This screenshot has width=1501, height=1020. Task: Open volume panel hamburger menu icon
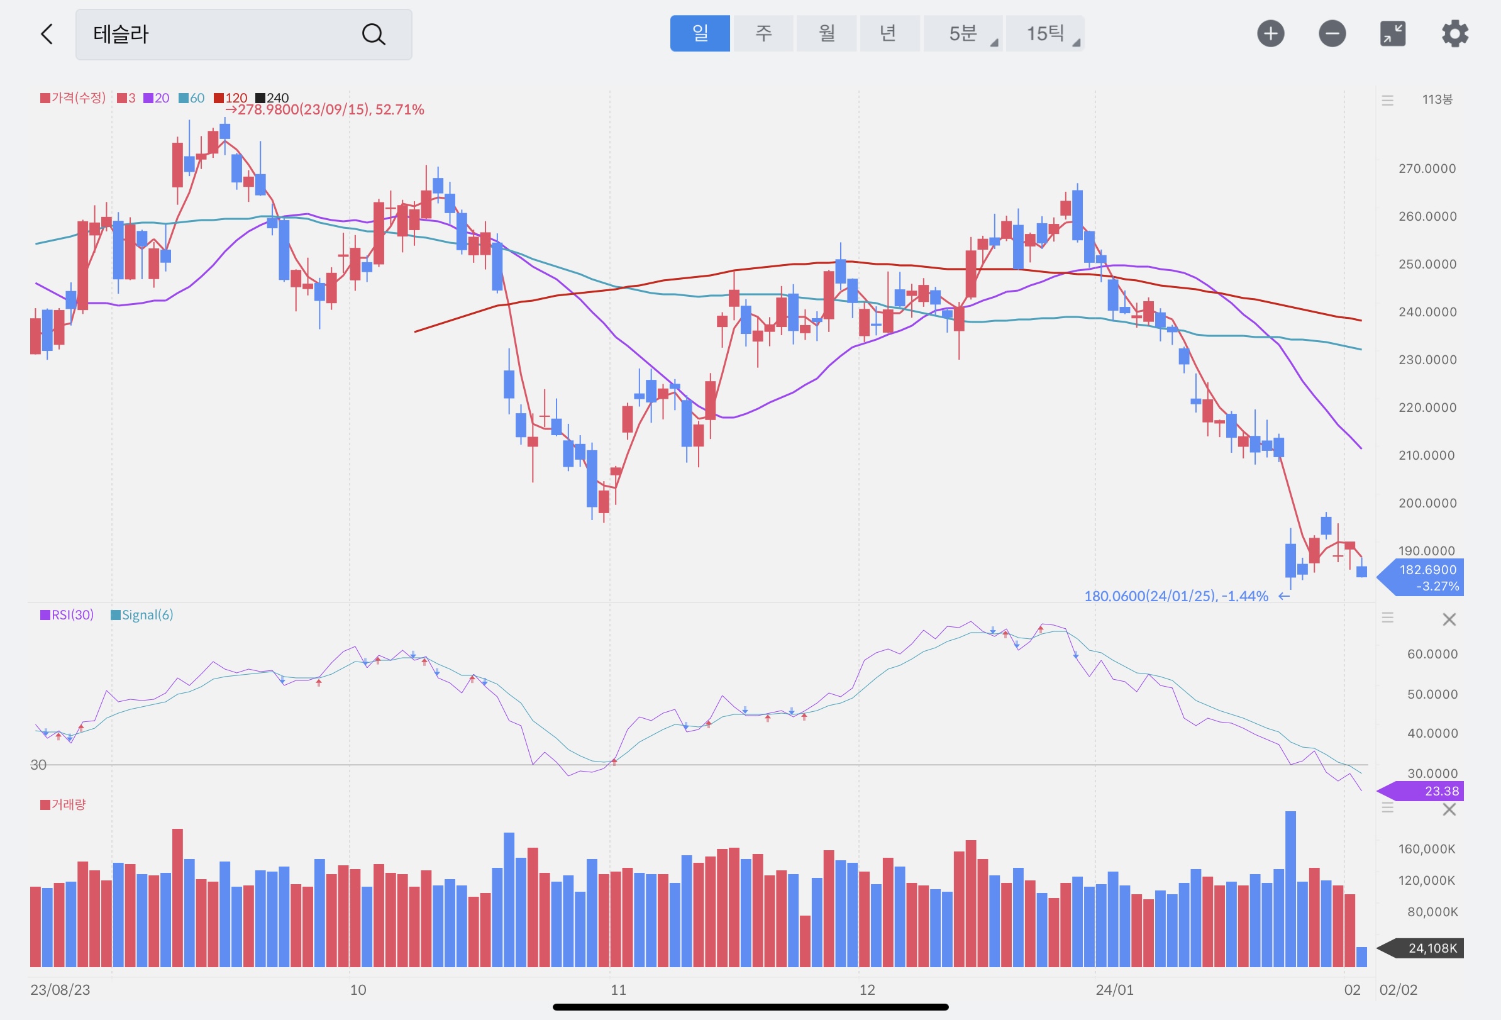(x=1387, y=807)
